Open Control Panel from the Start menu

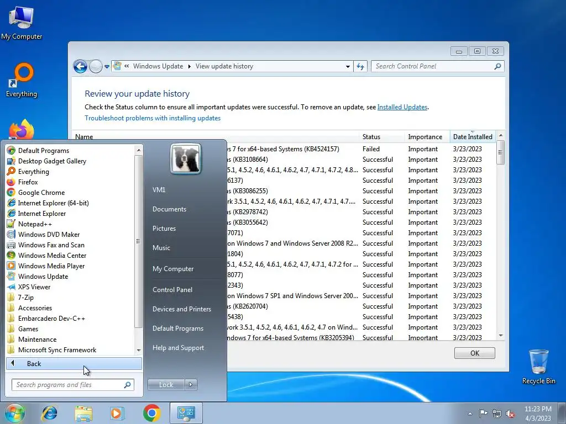coord(172,290)
